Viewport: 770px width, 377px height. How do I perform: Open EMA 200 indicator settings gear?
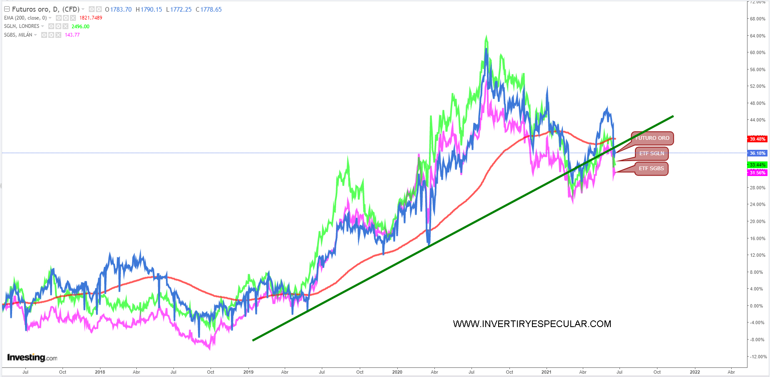pyautogui.click(x=66, y=18)
